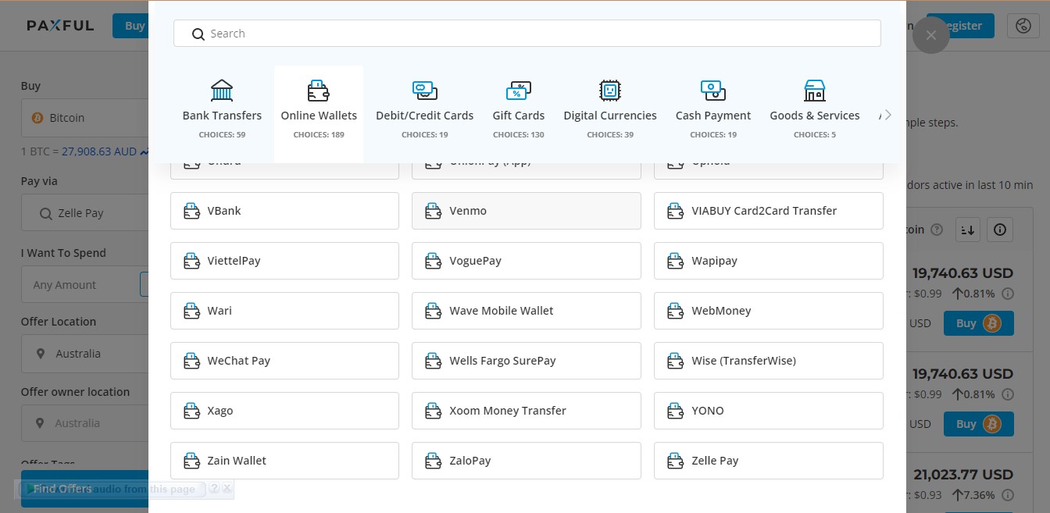Click the wallet icon beside WebMoney
1050x513 pixels.
676,311
